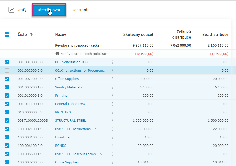The image size is (236, 166).
Task: Open more-options menu for 001.007200.0.0 Office Supplies
Action: coord(113,79)
